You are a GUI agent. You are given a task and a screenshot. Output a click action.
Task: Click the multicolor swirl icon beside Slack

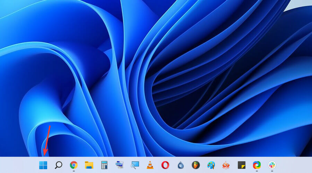tap(257, 165)
